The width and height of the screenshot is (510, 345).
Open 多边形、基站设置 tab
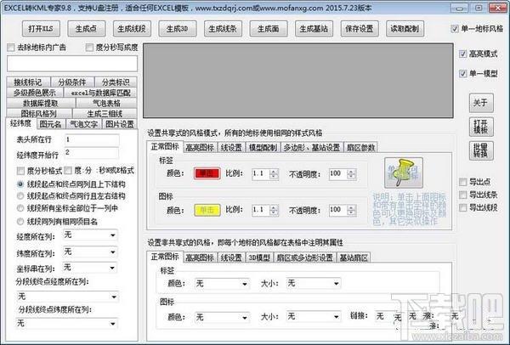click(312, 148)
